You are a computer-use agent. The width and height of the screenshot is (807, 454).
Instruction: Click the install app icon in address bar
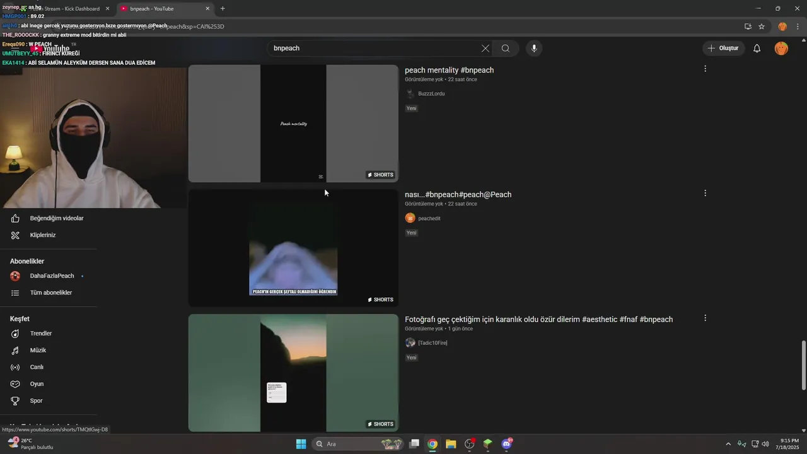click(x=748, y=26)
